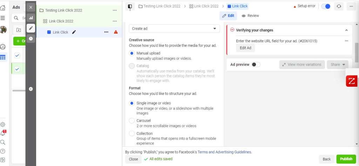Click the red Z extension icon

pyautogui.click(x=351, y=81)
